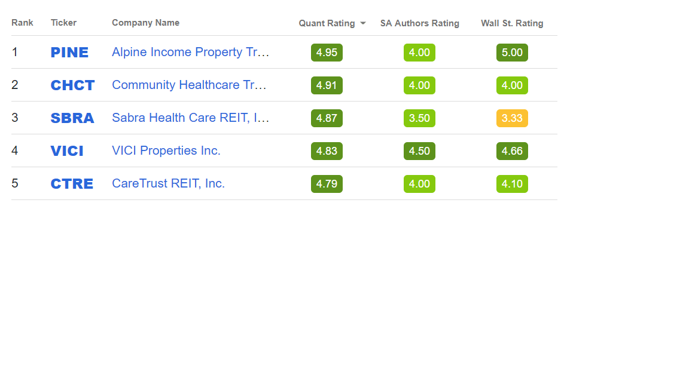Open Community Healthcare Trust company link

pos(189,85)
